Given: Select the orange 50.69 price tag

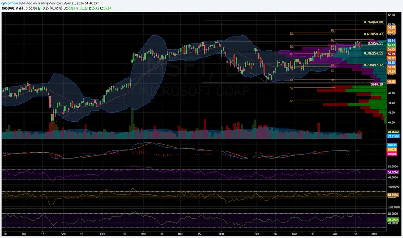Looking at the screenshot, I should click(391, 71).
